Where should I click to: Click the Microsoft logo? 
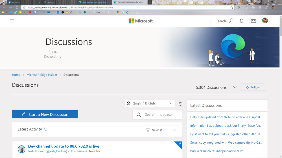click(141, 21)
